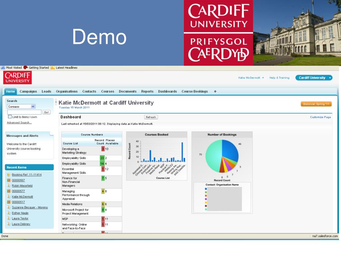341x255 pixels.
Task: Open the Courses tab
Action: click(x=108, y=91)
